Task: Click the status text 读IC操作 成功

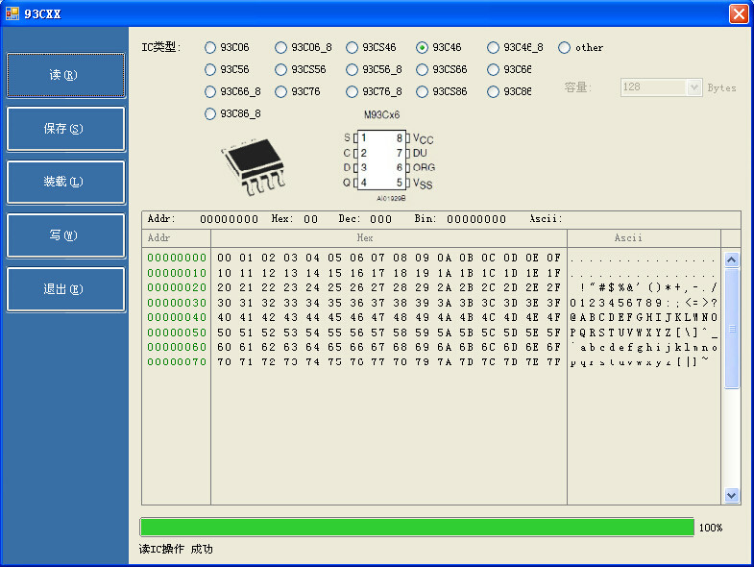Action: point(176,549)
